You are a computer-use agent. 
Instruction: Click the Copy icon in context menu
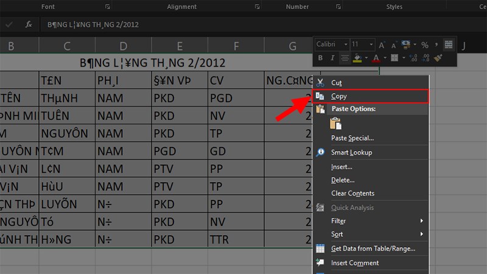pyautogui.click(x=320, y=96)
